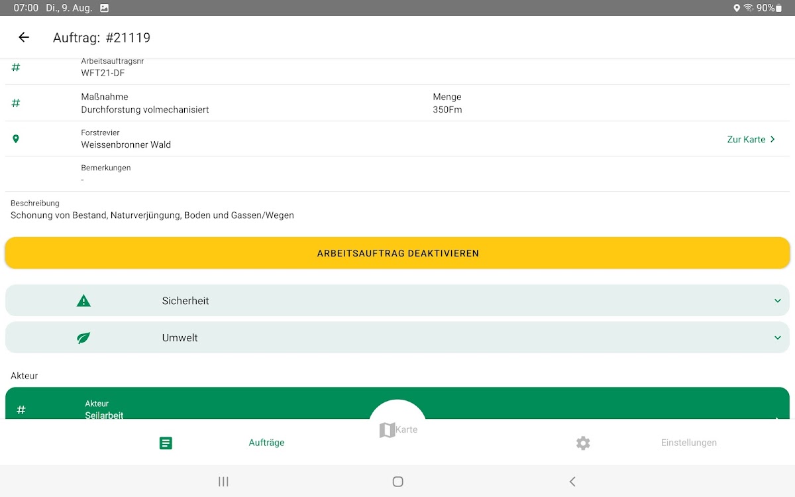
Task: Open Android recent apps button
Action: click(223, 482)
